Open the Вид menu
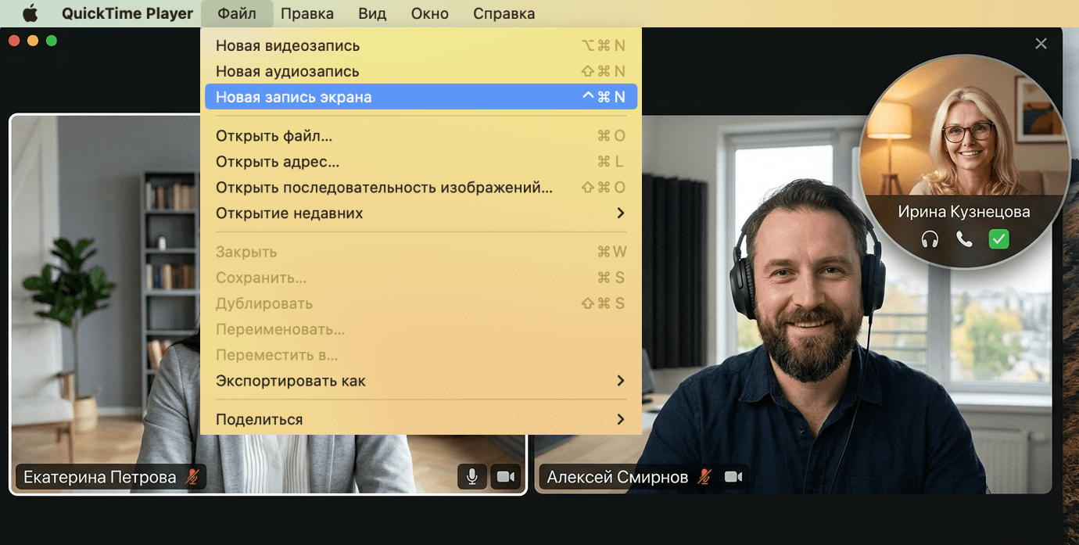This screenshot has width=1079, height=545. point(372,13)
